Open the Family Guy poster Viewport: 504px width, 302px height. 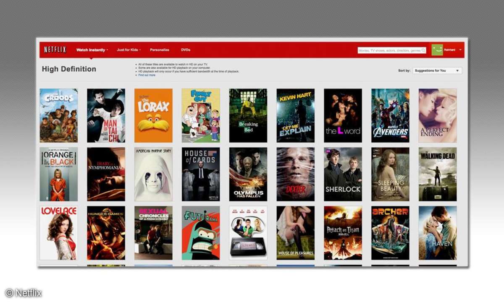pos(201,115)
